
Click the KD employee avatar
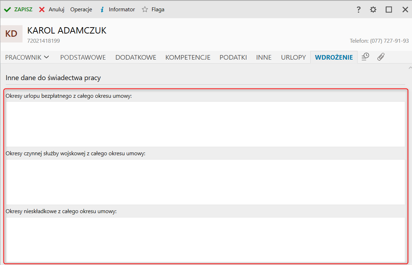11,34
